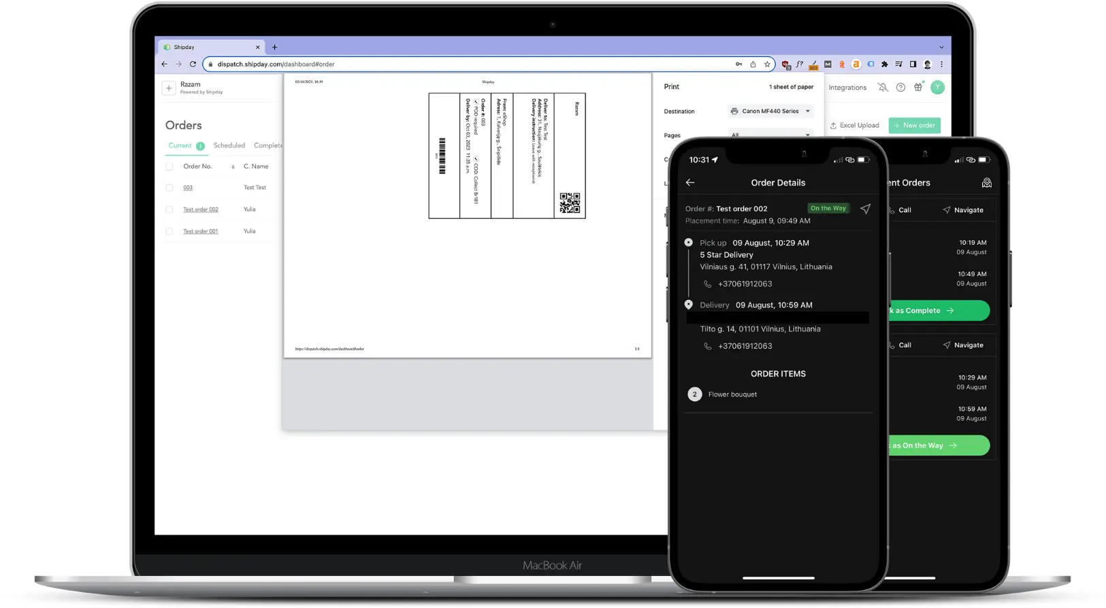Click the plus button beside Razam
Image resolution: width=1106 pixels, height=608 pixels.
(169, 88)
